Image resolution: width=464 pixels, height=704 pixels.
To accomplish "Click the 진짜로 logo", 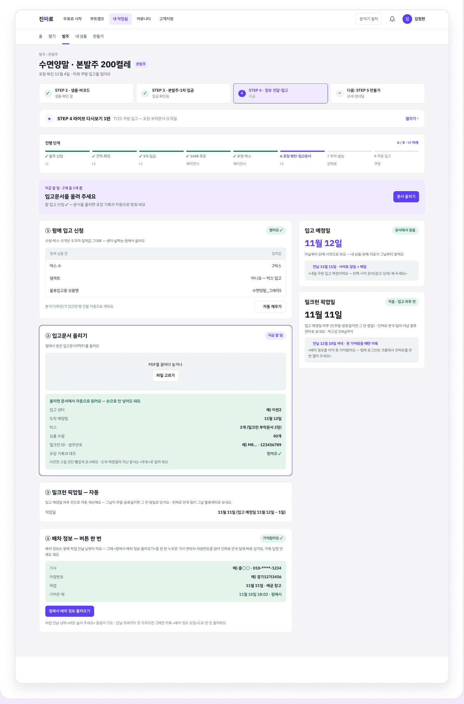I will click(x=46, y=19).
